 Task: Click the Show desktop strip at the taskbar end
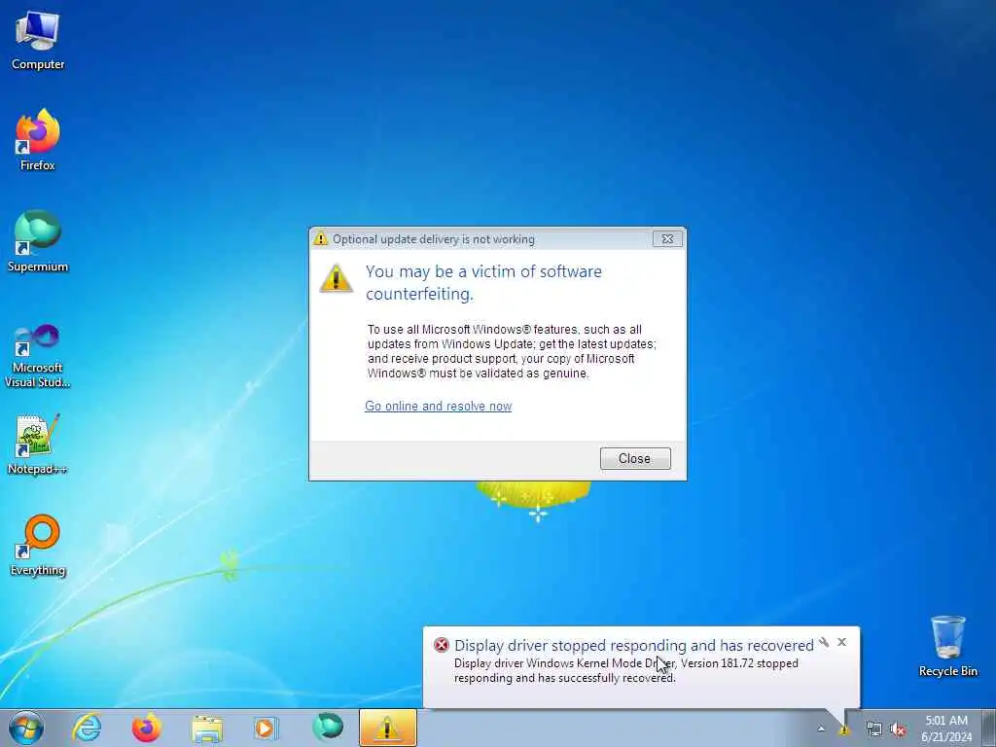pyautogui.click(x=988, y=729)
